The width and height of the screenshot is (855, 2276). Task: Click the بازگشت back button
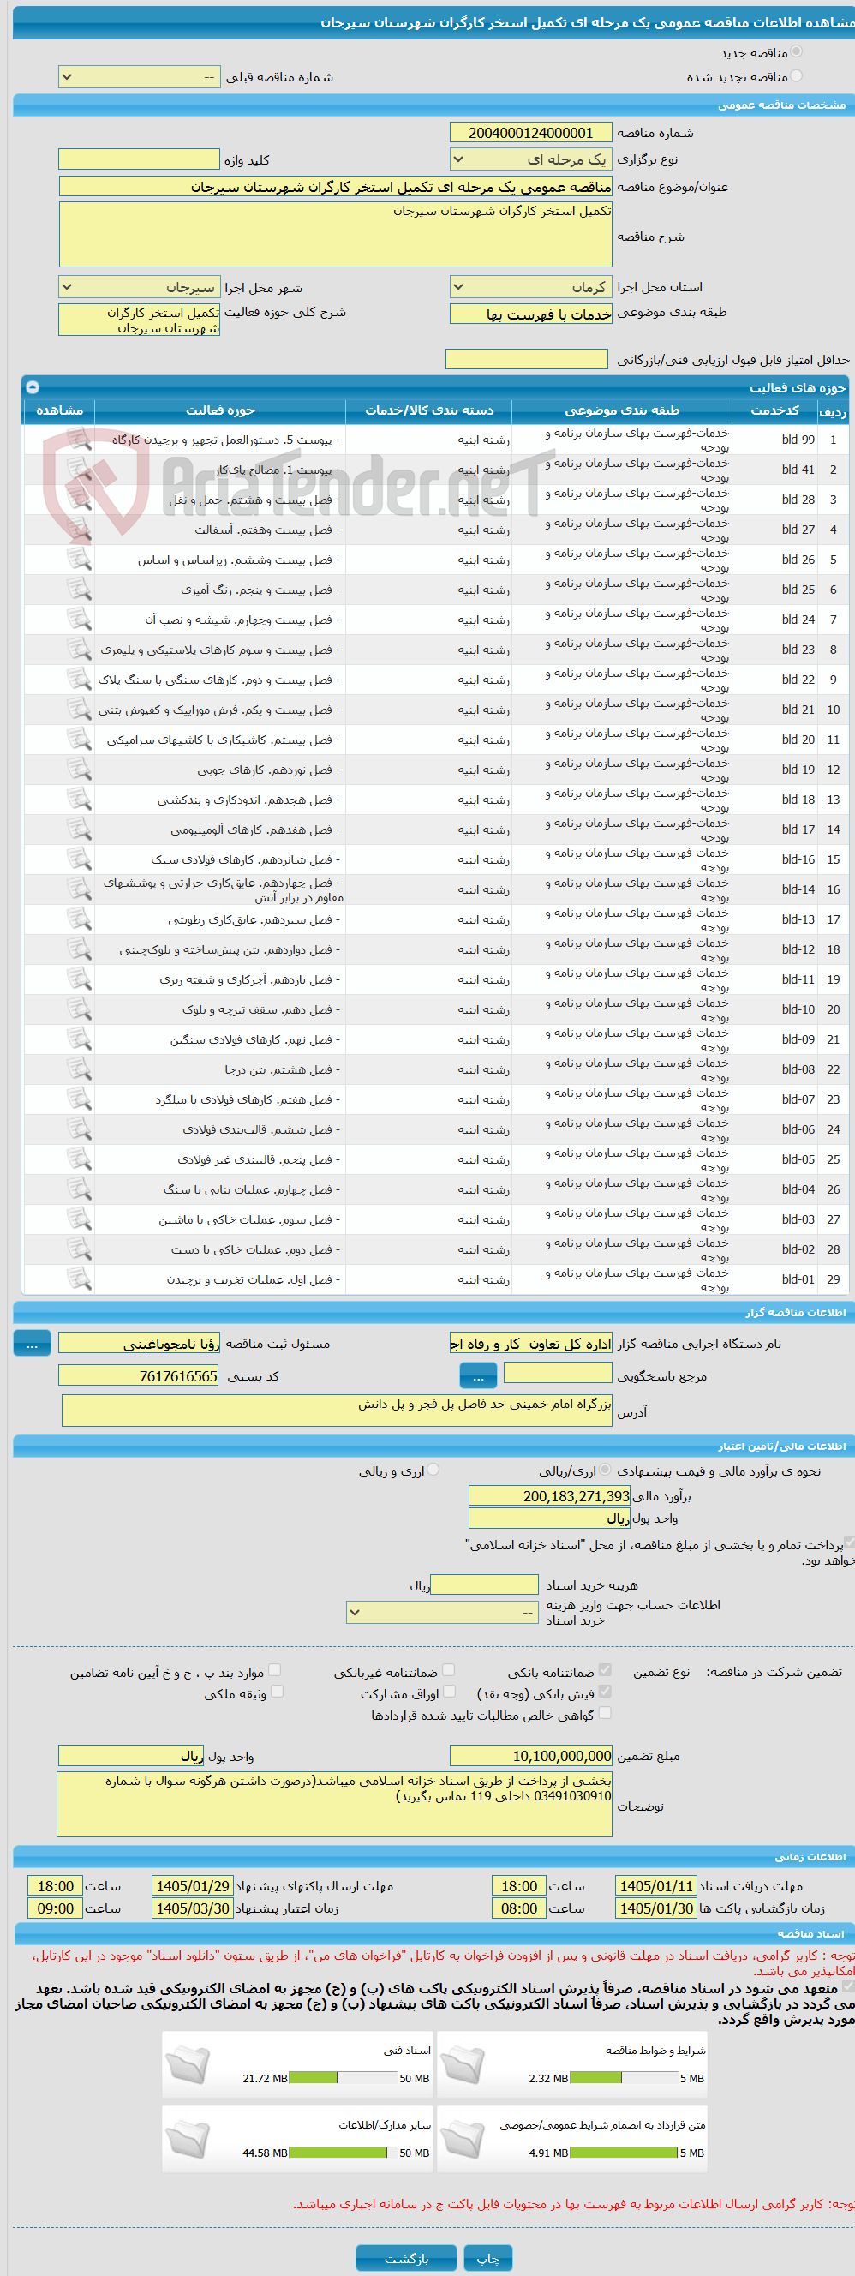(406, 2257)
